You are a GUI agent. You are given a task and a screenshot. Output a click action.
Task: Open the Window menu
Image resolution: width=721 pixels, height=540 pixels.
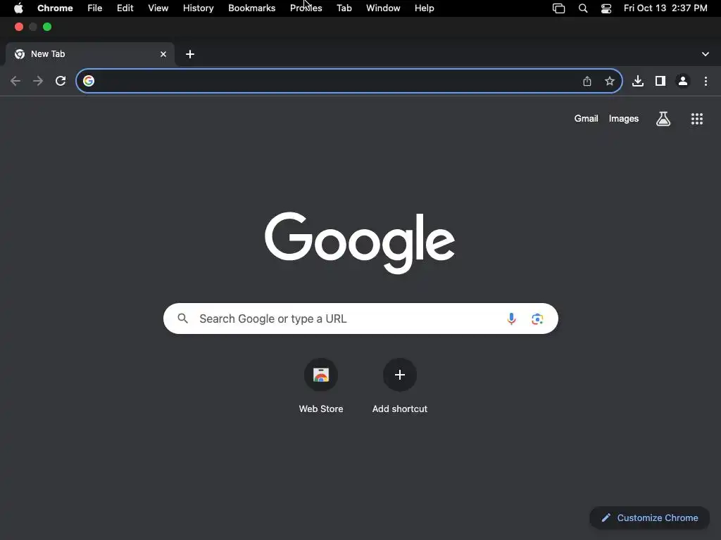click(x=383, y=8)
